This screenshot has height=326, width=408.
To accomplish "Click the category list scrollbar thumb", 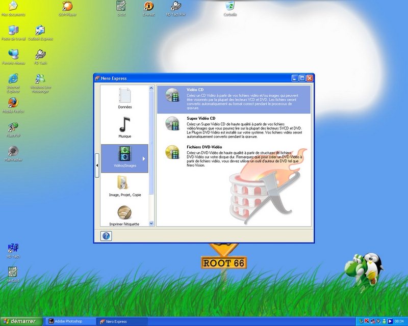I will (151, 143).
